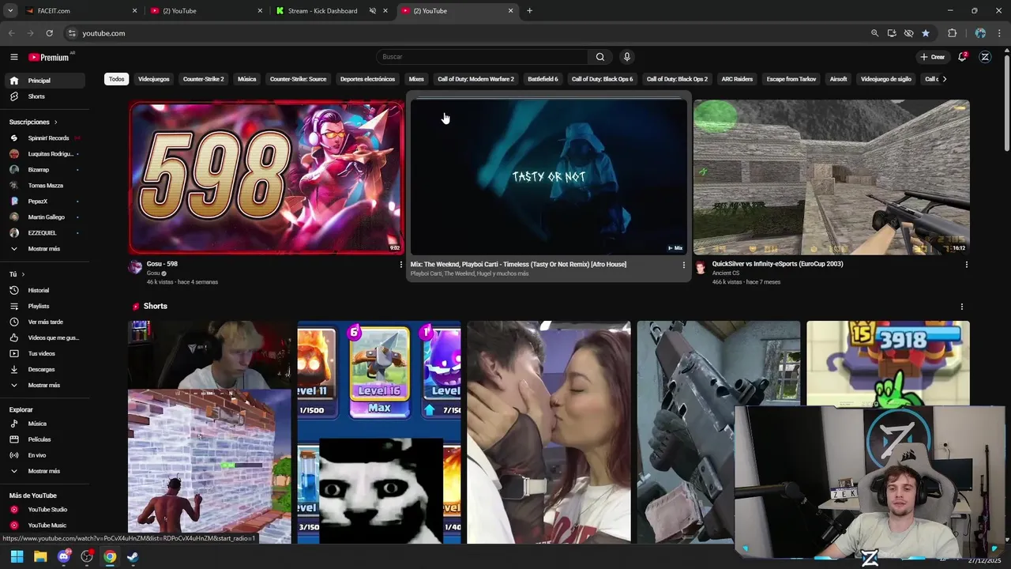Image resolution: width=1011 pixels, height=569 pixels.
Task: Reload the page in Chrome
Action: coord(49,33)
